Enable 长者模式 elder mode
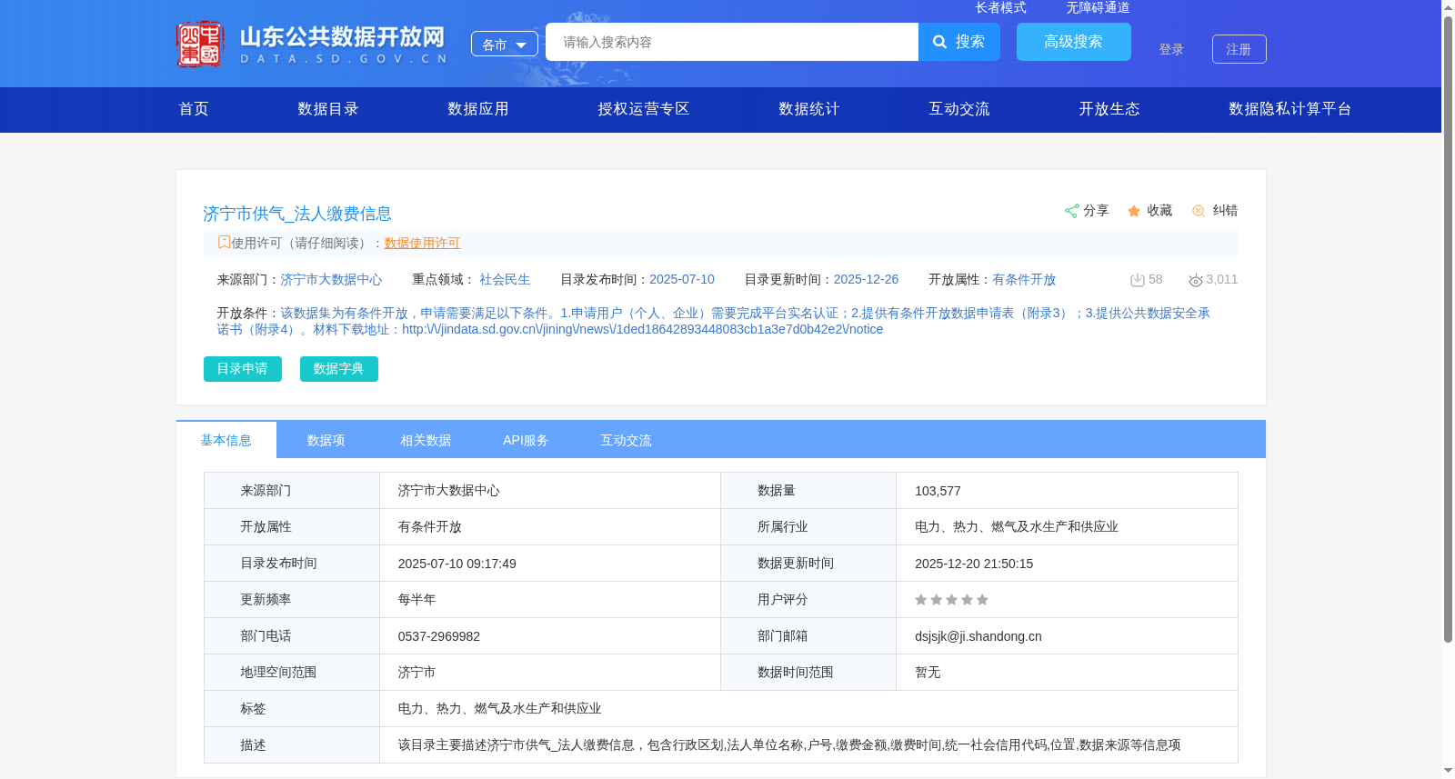The image size is (1455, 779). click(x=1000, y=7)
